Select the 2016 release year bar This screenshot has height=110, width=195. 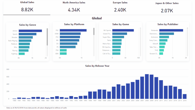[184, 96]
